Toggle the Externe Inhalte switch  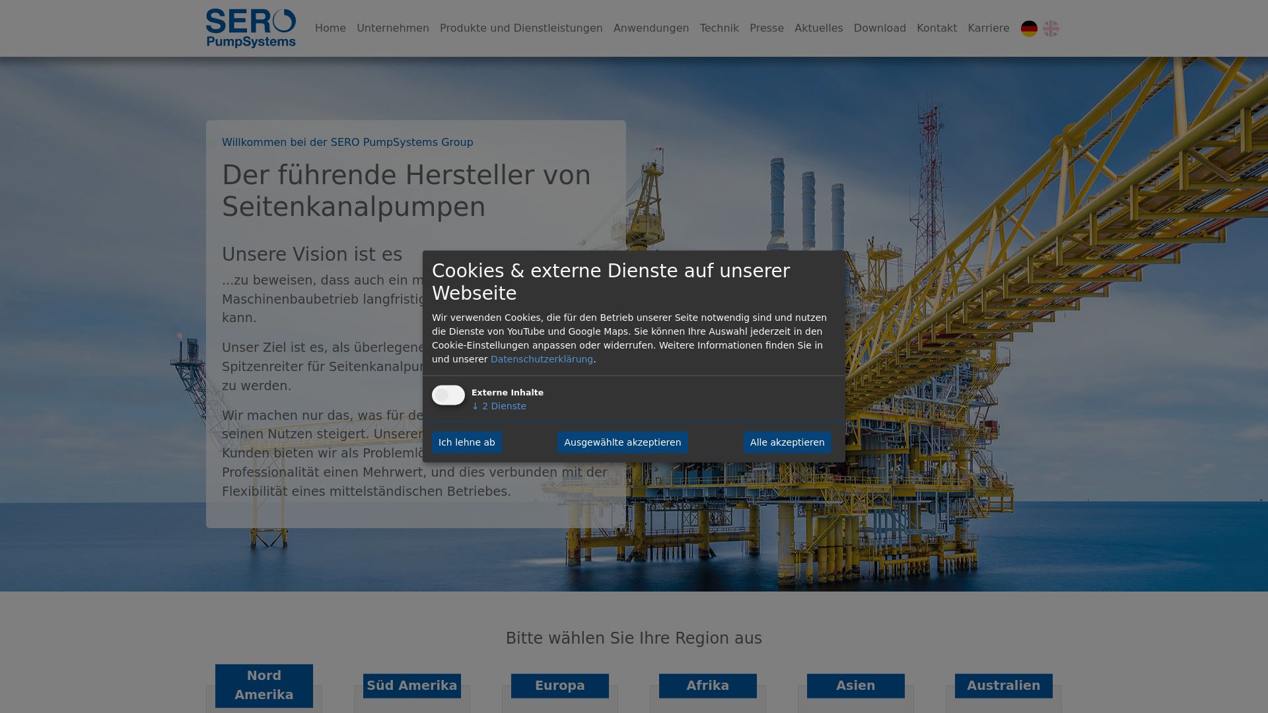point(448,395)
